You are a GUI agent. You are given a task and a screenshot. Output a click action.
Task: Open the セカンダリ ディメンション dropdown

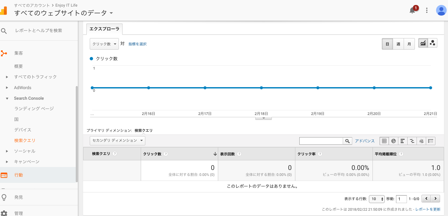click(117, 140)
